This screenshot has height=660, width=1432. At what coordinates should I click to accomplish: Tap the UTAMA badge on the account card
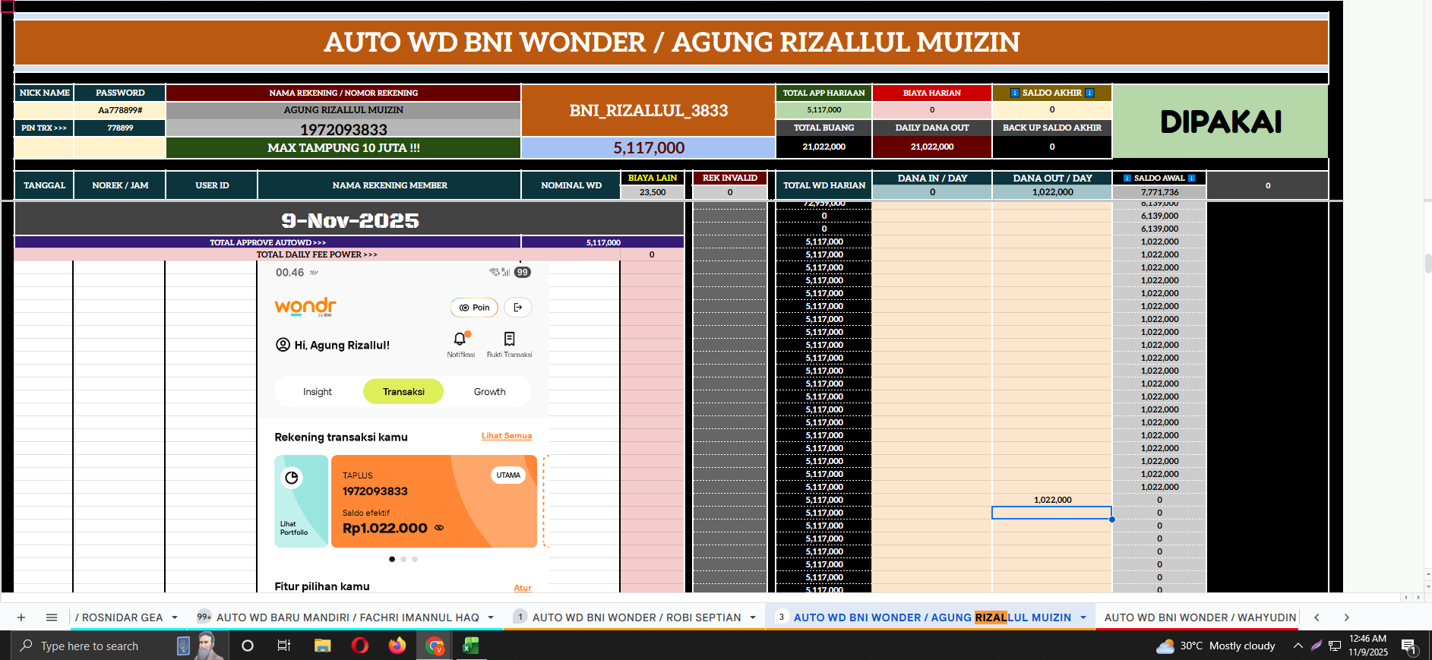(x=508, y=475)
